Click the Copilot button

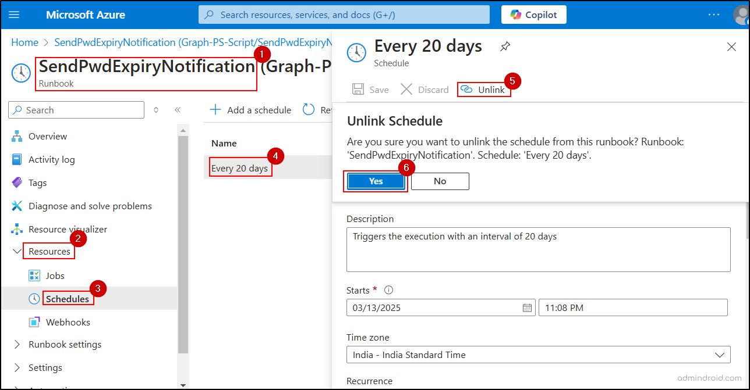click(534, 15)
